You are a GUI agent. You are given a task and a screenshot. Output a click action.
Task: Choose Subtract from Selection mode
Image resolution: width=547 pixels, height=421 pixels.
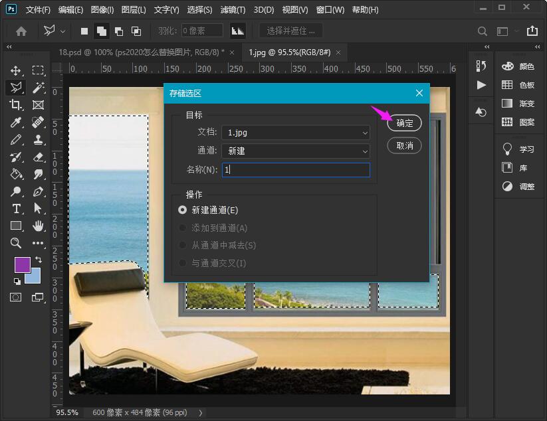pyautogui.click(x=119, y=31)
